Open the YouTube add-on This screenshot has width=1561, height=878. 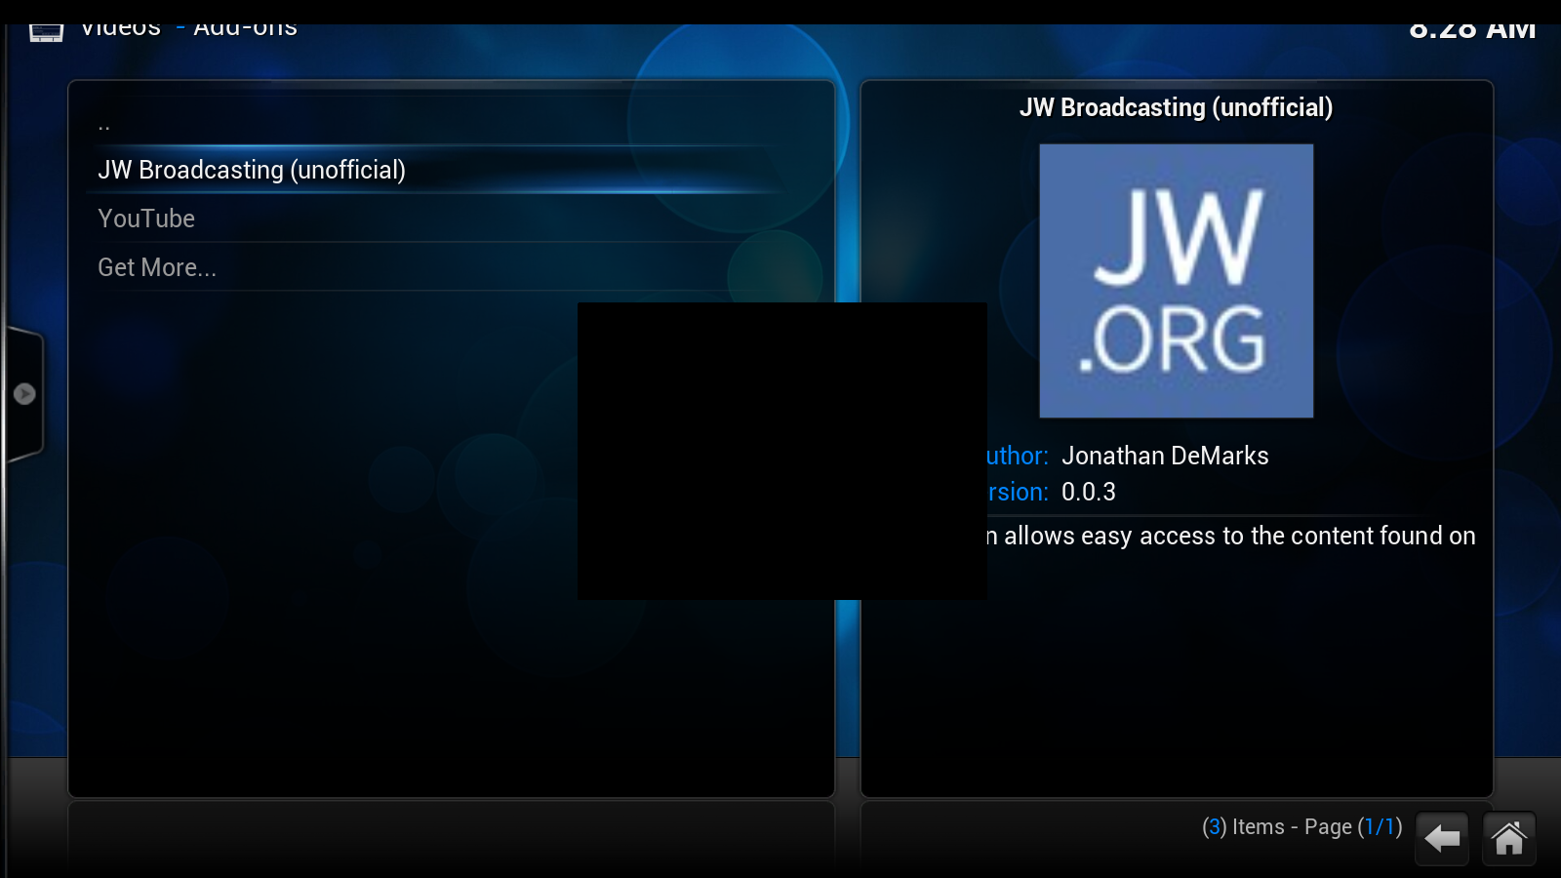(x=441, y=219)
